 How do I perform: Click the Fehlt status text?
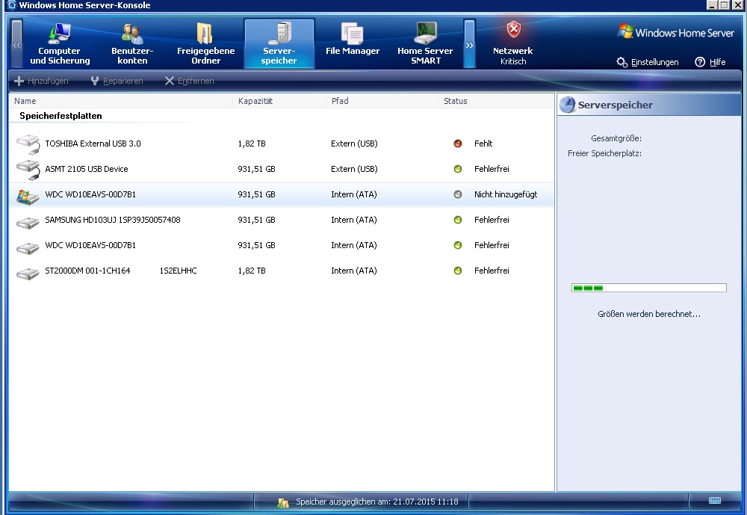pyautogui.click(x=483, y=144)
